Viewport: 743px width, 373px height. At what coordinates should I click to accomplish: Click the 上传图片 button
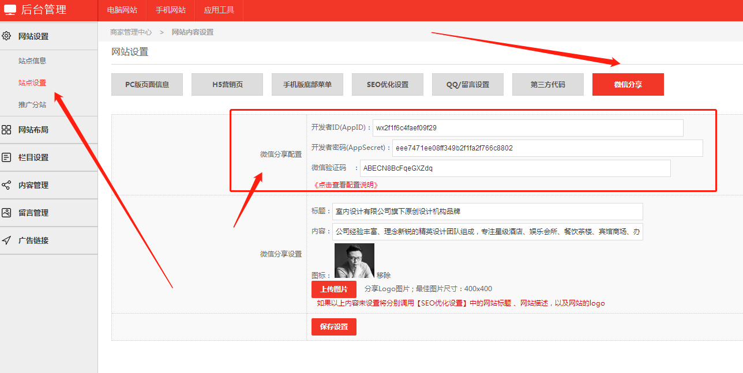pos(334,289)
